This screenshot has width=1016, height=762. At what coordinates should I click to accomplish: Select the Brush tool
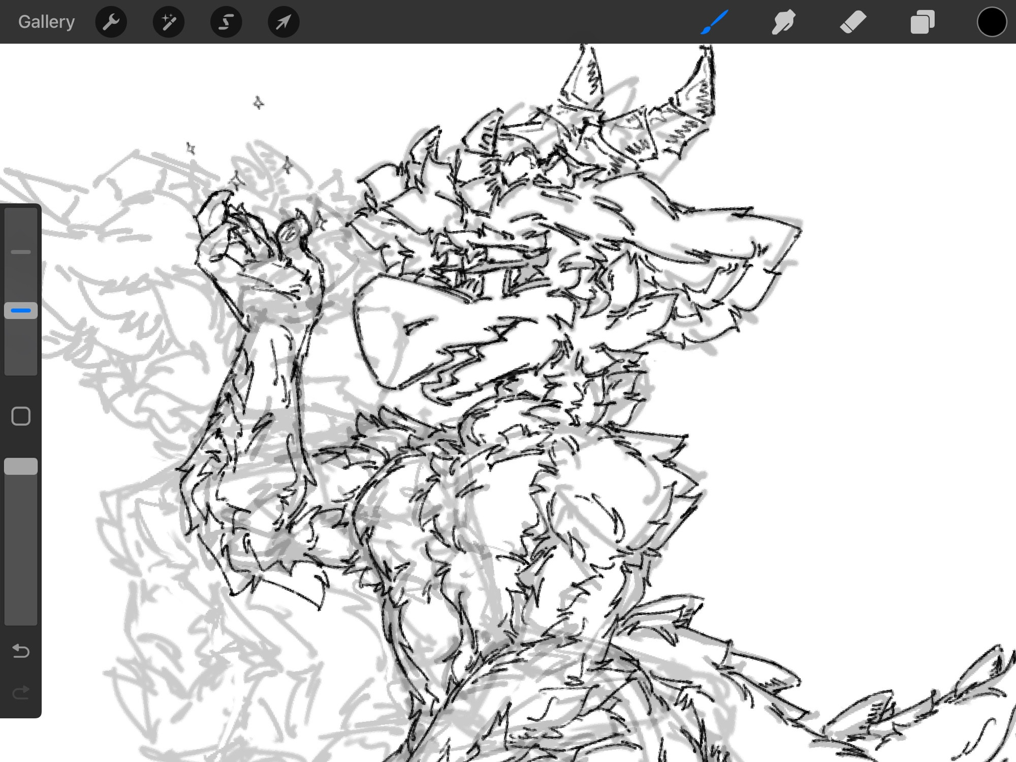pos(714,22)
